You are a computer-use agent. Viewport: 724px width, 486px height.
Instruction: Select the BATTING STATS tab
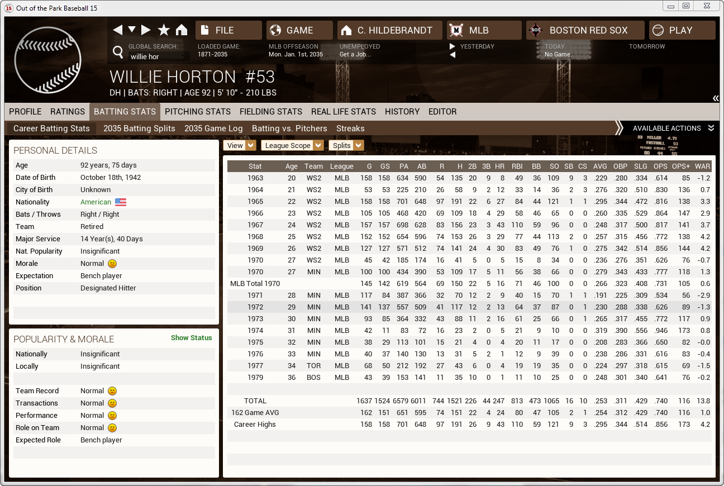pyautogui.click(x=125, y=112)
